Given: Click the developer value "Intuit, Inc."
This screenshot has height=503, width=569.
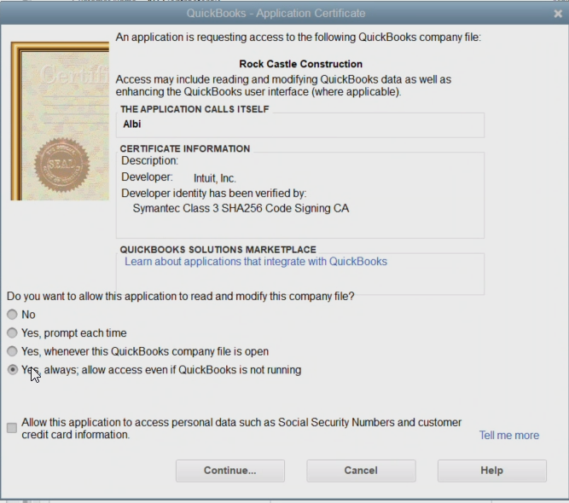Looking at the screenshot, I should (x=215, y=178).
